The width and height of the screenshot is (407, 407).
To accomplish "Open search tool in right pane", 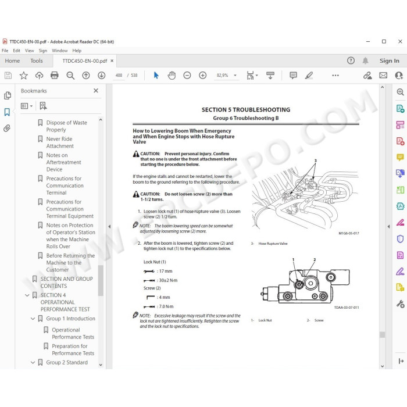I will [x=400, y=92].
